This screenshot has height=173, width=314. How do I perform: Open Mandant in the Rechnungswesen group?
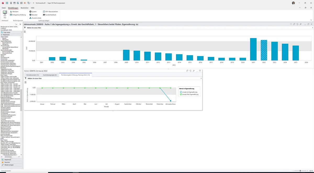[x=14, y=12]
